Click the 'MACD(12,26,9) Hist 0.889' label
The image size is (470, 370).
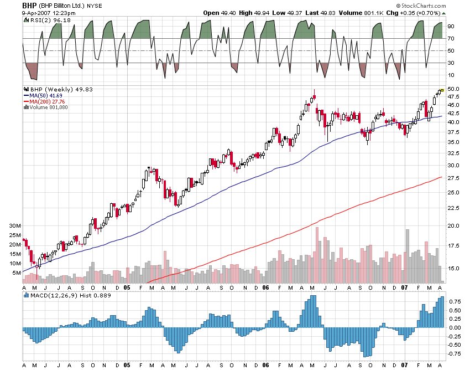(71, 296)
